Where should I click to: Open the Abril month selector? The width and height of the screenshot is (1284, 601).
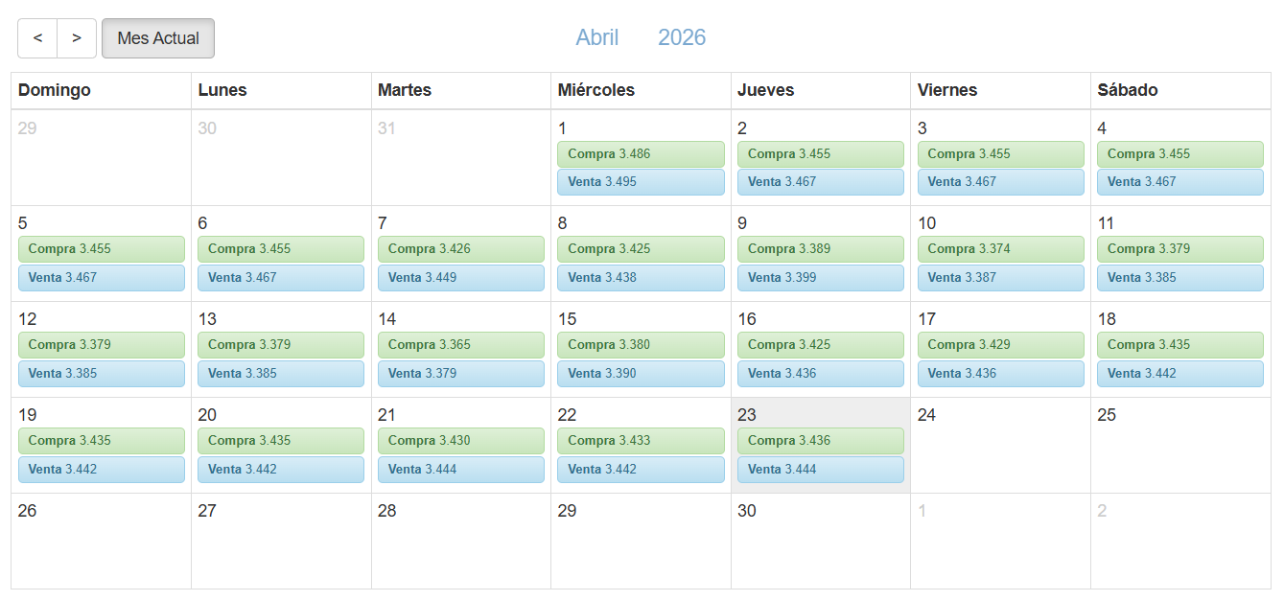596,37
